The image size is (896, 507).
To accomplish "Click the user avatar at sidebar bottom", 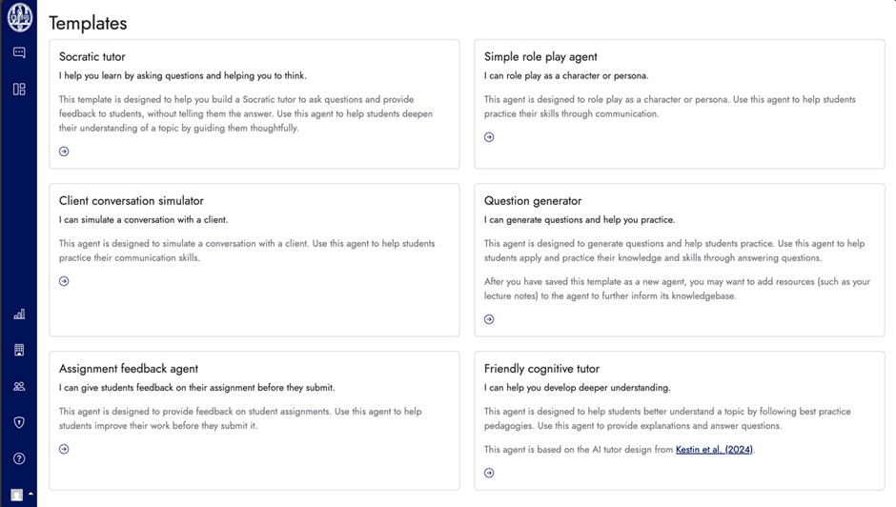I will pos(17,495).
